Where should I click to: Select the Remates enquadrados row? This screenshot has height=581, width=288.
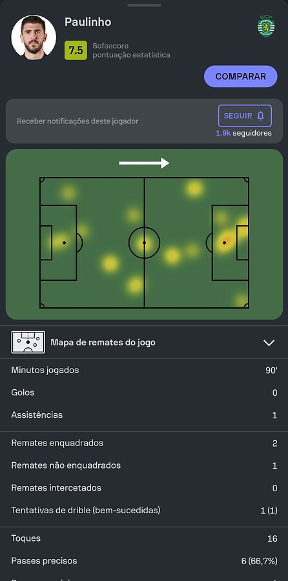[x=144, y=443]
